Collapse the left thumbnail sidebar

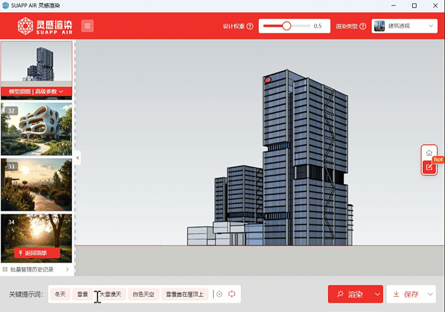click(x=77, y=158)
